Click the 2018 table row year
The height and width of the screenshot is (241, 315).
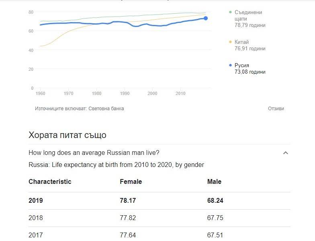tap(35, 218)
